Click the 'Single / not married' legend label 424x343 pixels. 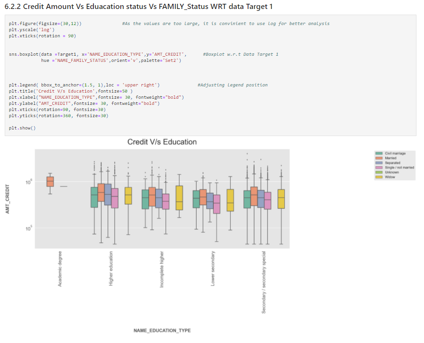(x=399, y=168)
